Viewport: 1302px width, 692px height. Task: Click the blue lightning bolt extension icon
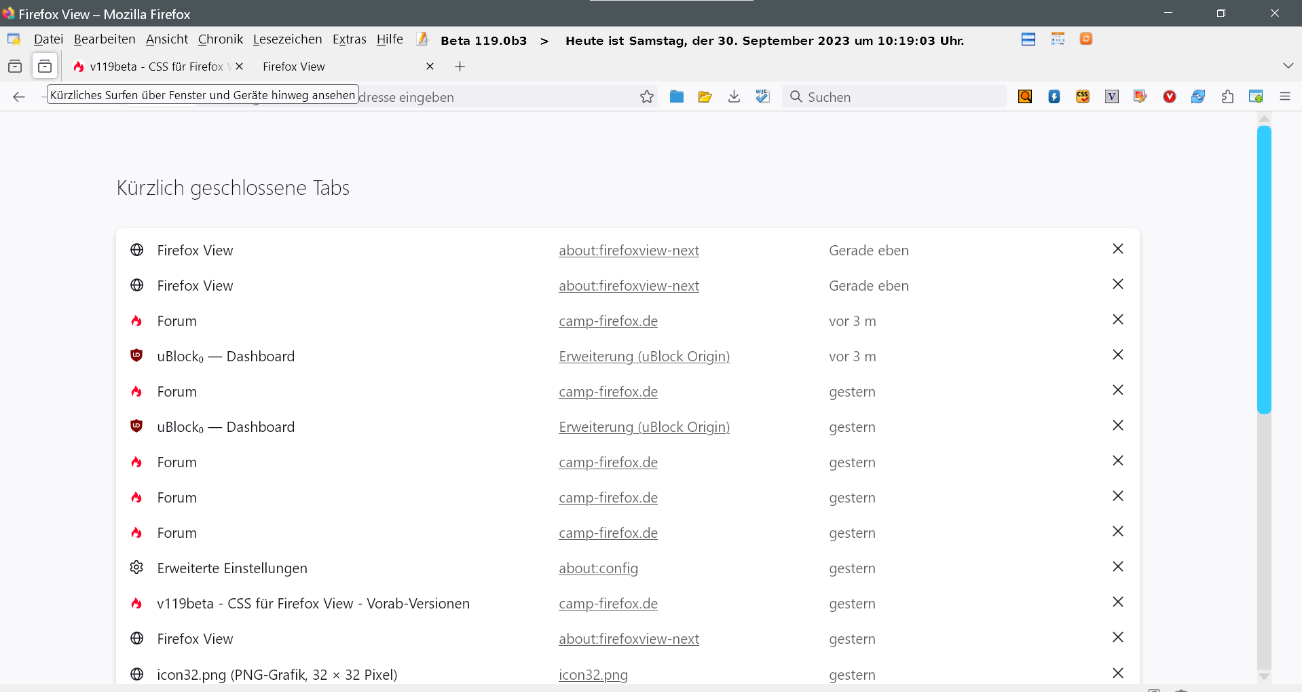(1054, 96)
